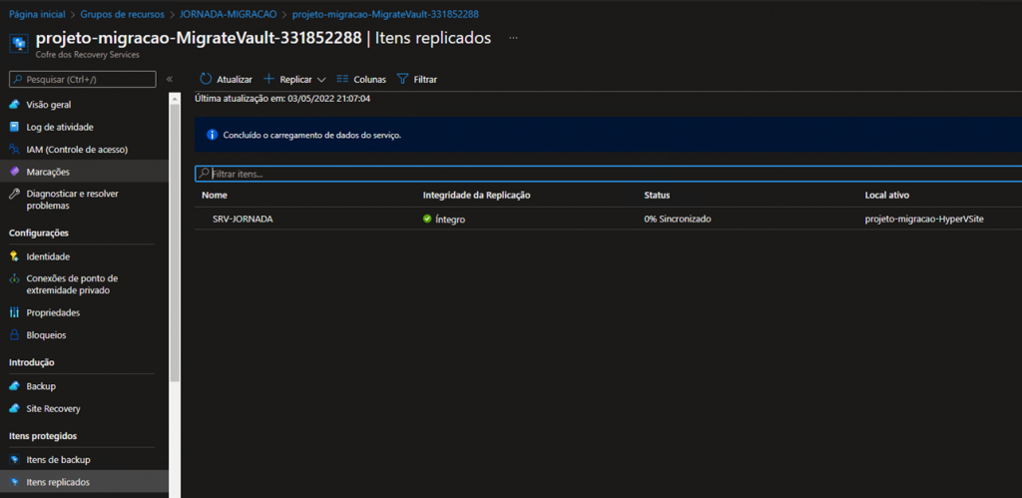1022x498 pixels.
Task: Go to Página inicial breadcrumb link
Action: pyautogui.click(x=37, y=15)
